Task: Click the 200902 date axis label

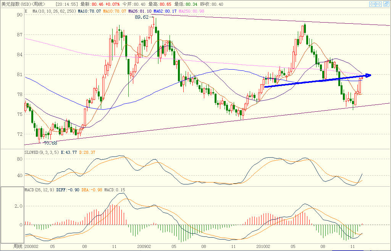Action: pyautogui.click(x=144, y=246)
